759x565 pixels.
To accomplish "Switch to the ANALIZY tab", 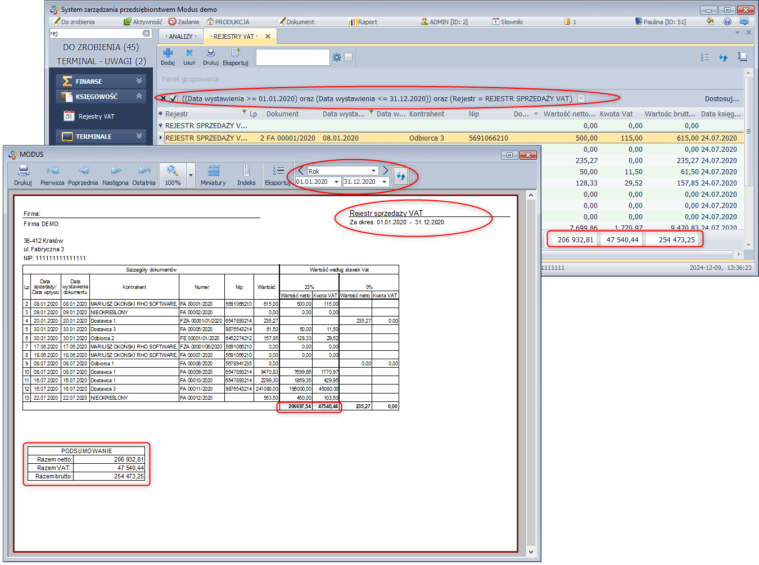I will pyautogui.click(x=181, y=37).
